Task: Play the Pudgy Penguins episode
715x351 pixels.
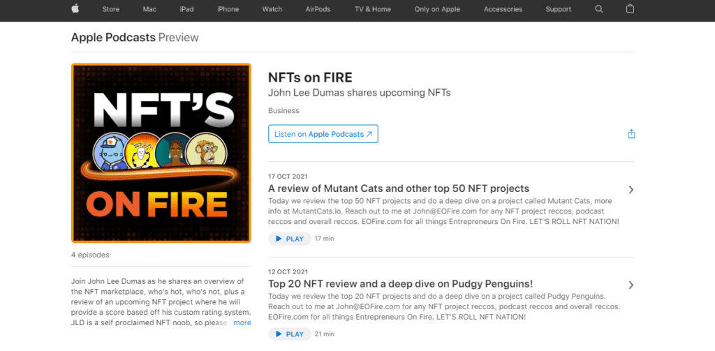Action: tap(290, 334)
